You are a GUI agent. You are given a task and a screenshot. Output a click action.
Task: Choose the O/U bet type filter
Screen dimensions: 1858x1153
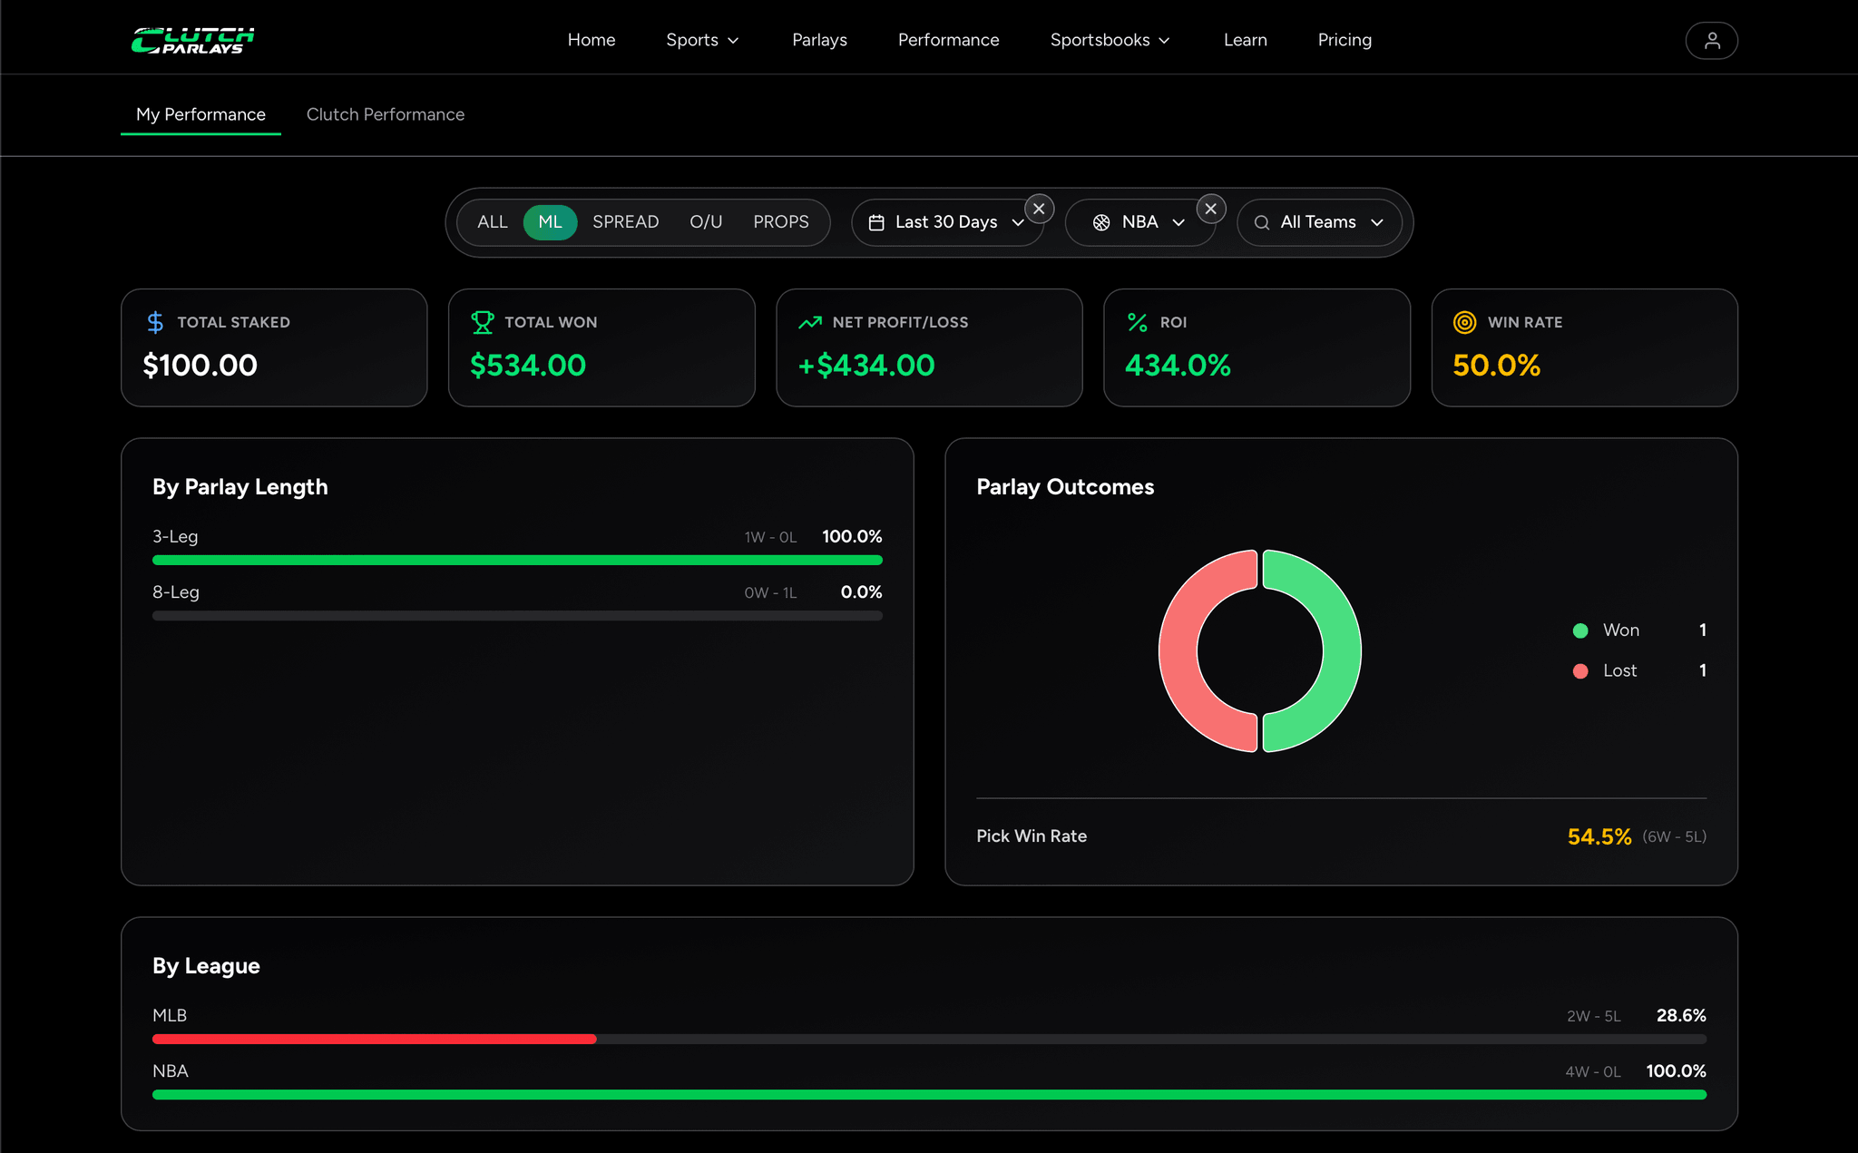[x=706, y=222]
